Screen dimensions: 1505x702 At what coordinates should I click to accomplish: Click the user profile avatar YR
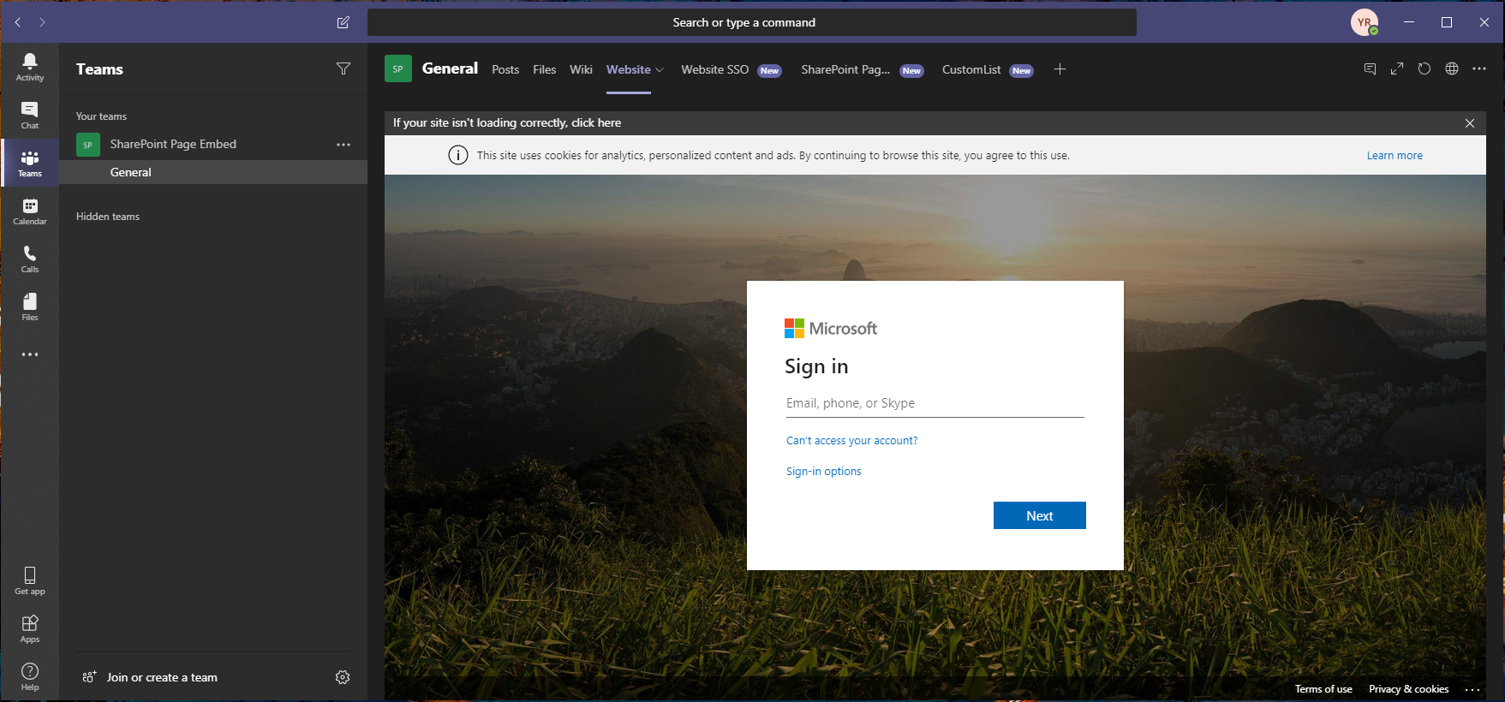point(1365,22)
